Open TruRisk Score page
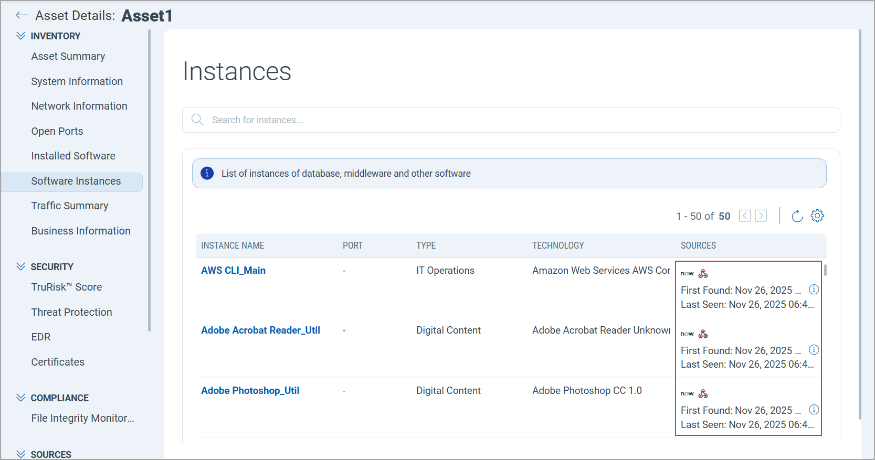Screen dimensions: 875x460 point(66,287)
